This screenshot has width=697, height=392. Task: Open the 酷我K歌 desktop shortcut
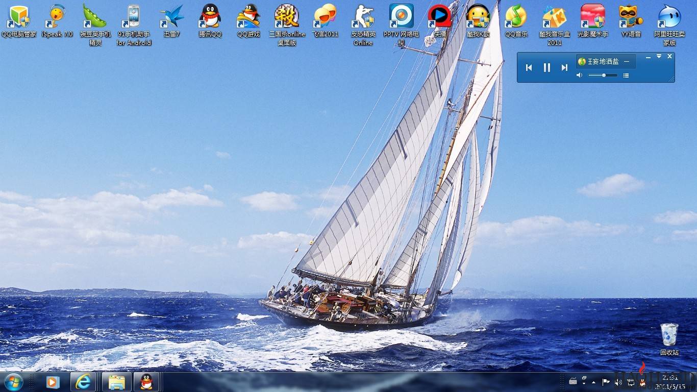click(478, 21)
